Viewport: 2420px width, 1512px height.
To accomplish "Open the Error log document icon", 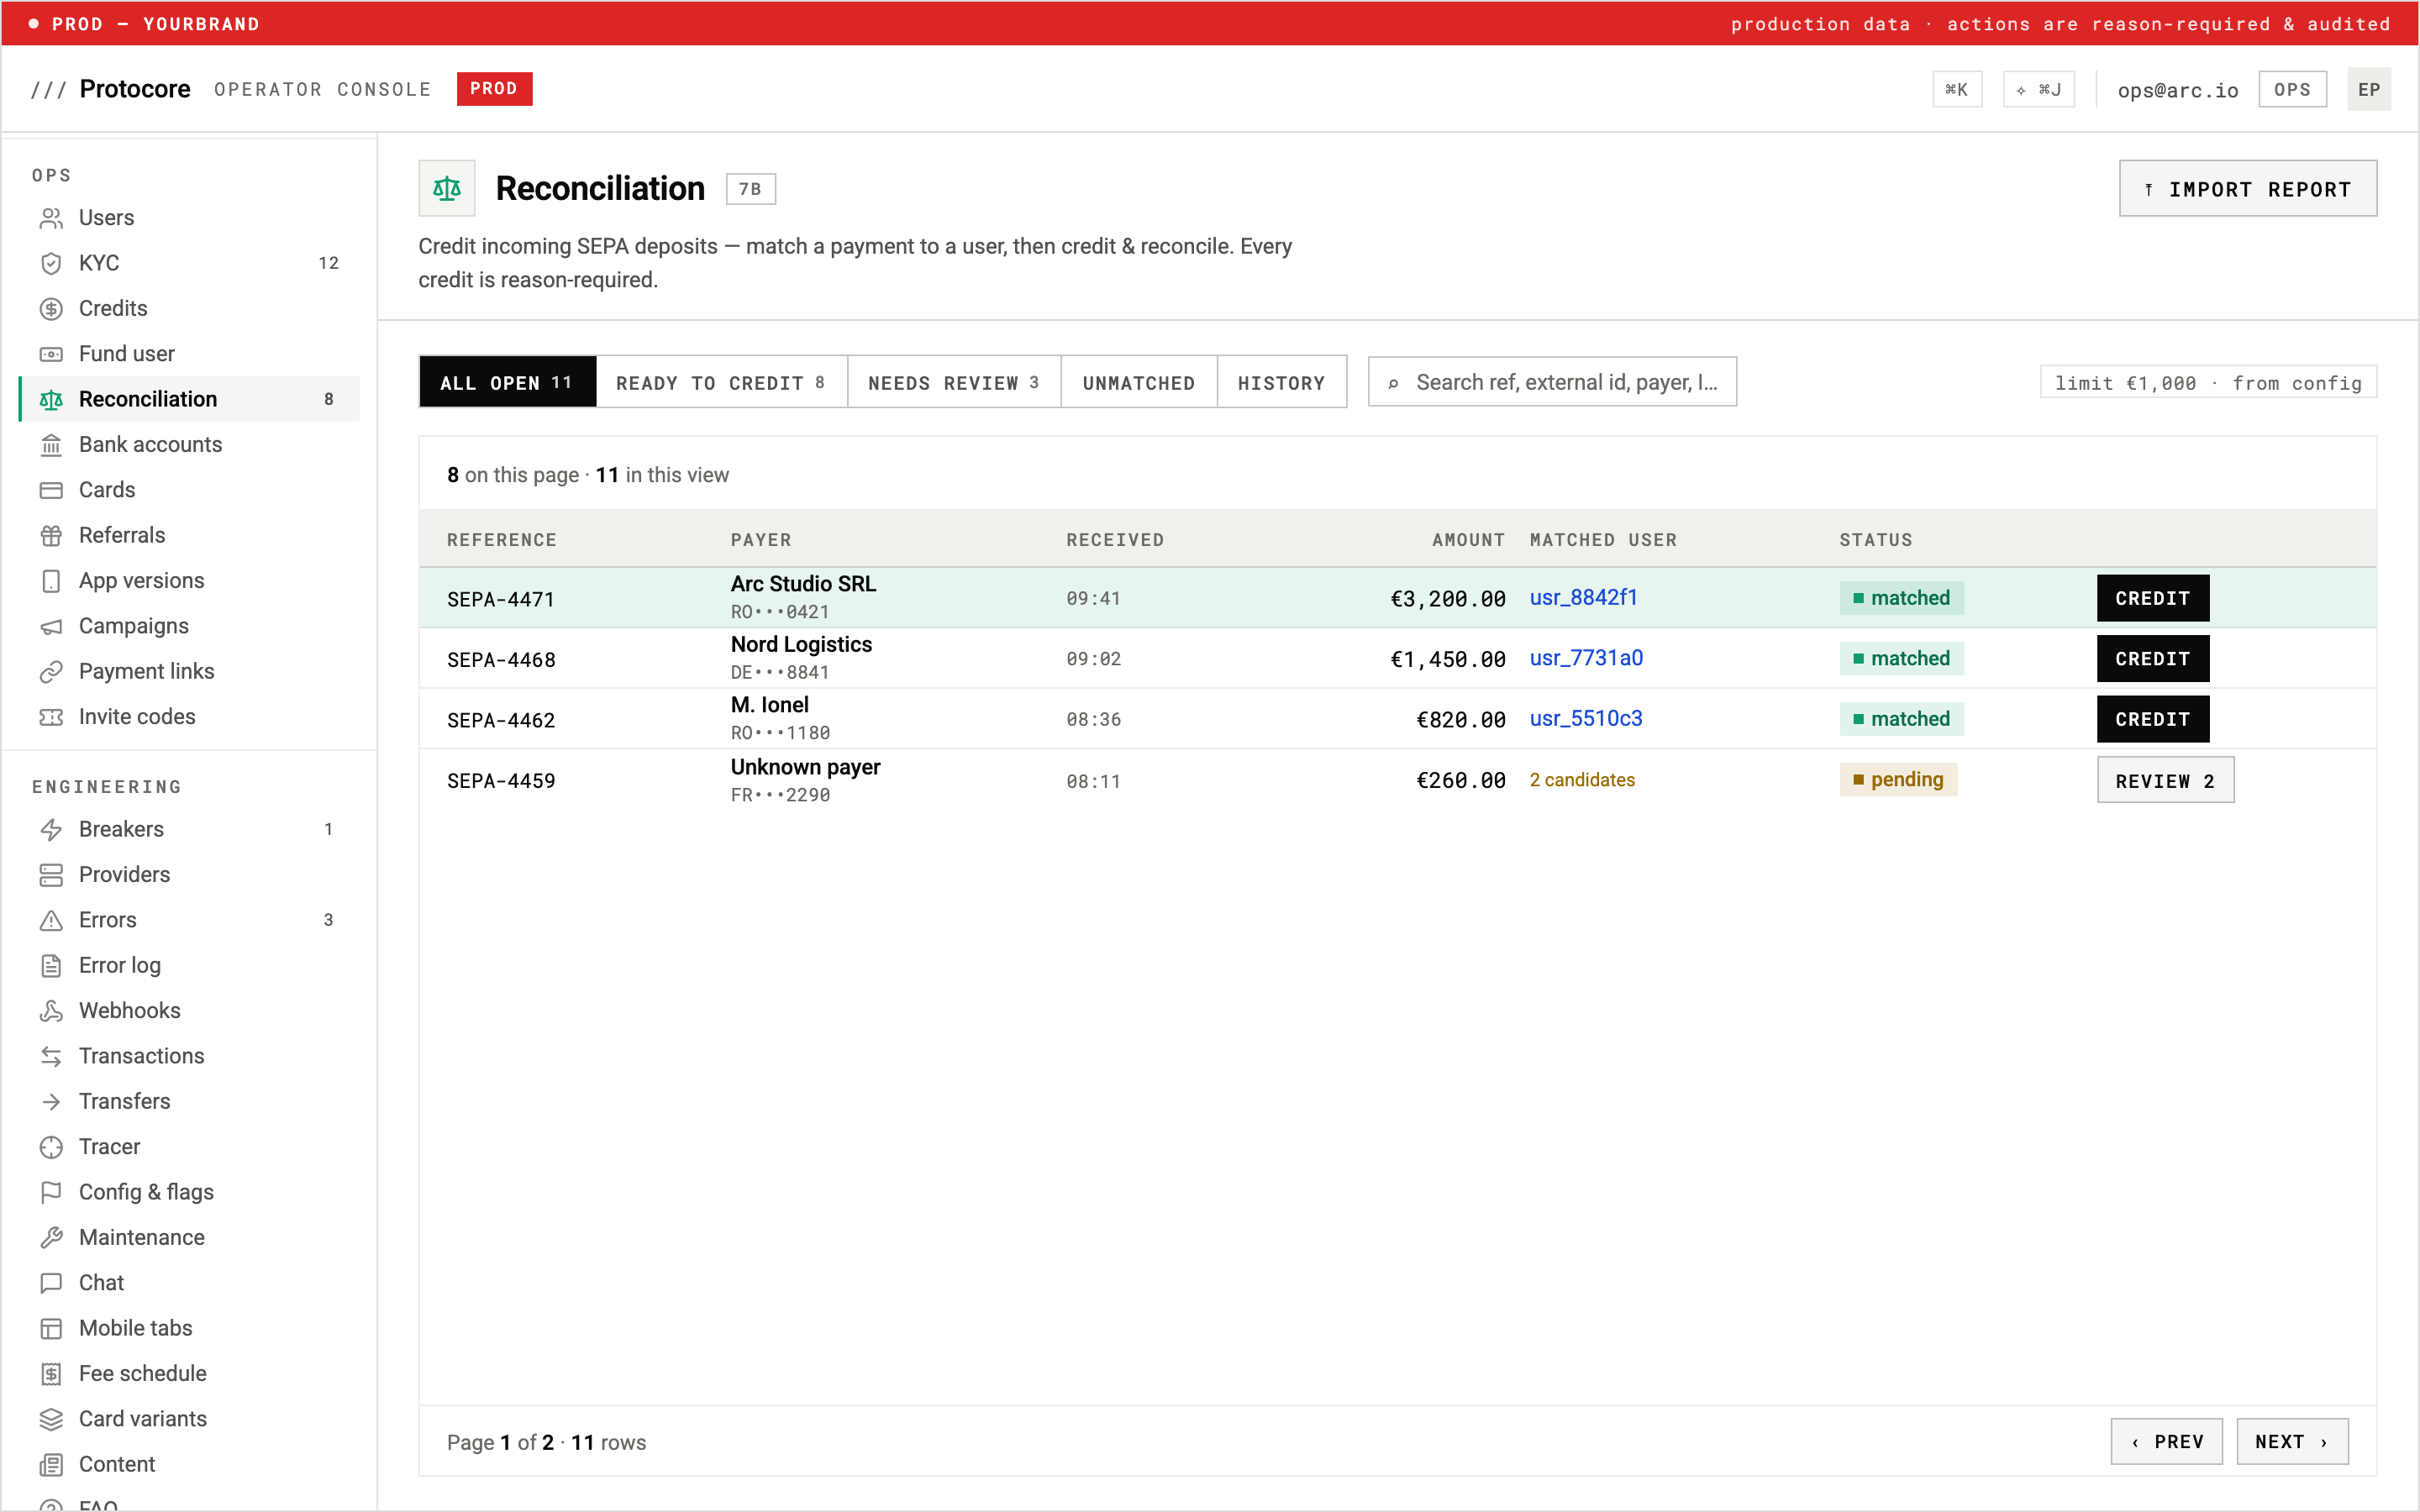I will (x=51, y=965).
